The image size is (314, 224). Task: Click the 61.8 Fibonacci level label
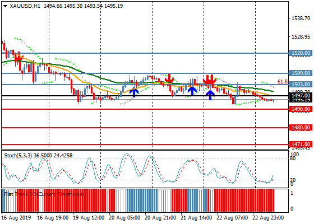click(283, 81)
